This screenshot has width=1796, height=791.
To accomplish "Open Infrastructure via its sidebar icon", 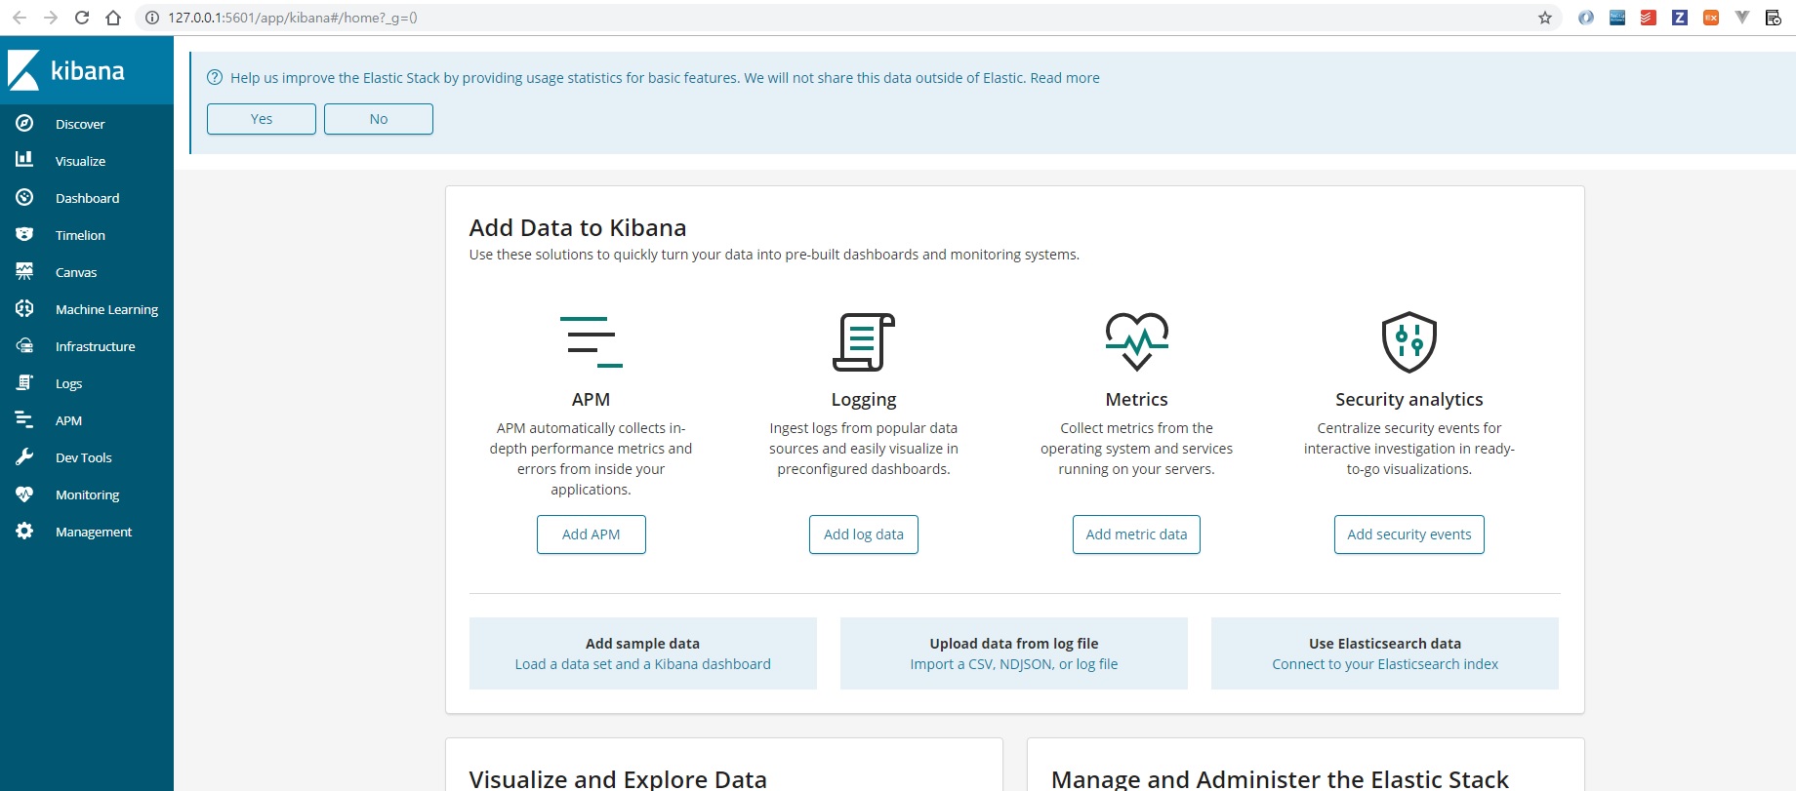I will [24, 345].
